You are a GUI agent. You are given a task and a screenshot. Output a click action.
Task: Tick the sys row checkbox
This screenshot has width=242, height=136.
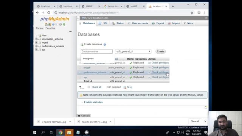coord(80,77)
